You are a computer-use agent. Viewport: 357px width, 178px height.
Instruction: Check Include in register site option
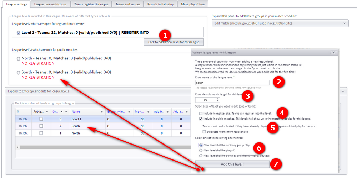click(x=201, y=113)
